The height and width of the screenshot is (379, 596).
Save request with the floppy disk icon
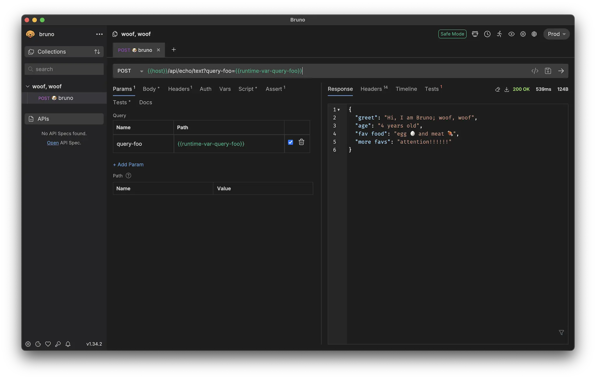[x=548, y=71]
